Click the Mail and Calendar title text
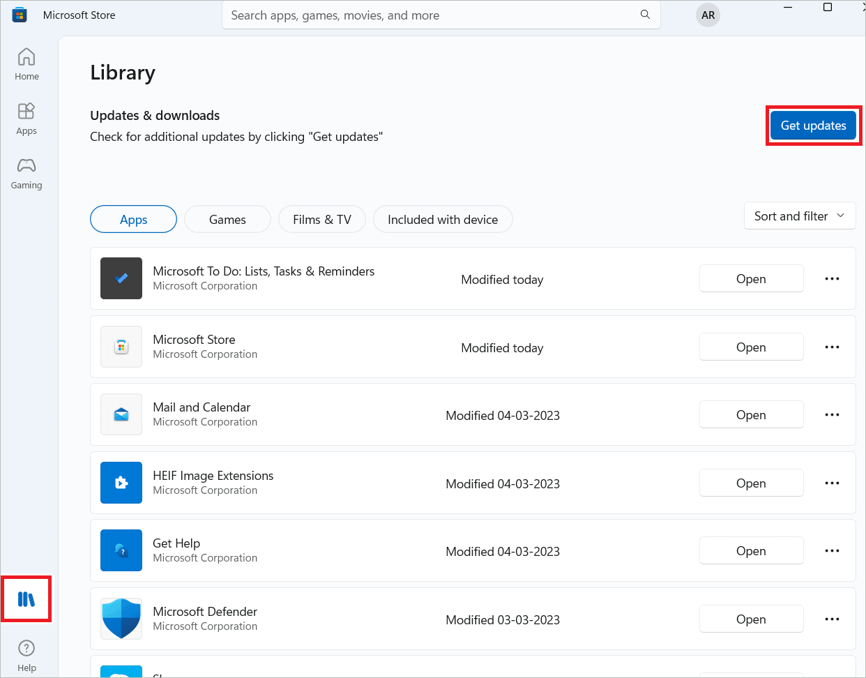This screenshot has height=678, width=866. [202, 407]
